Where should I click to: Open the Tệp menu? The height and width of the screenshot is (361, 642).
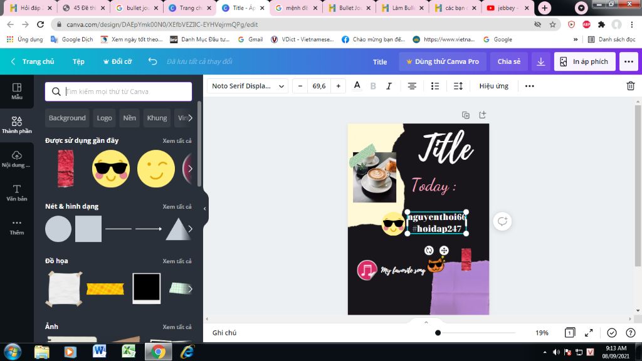(78, 61)
